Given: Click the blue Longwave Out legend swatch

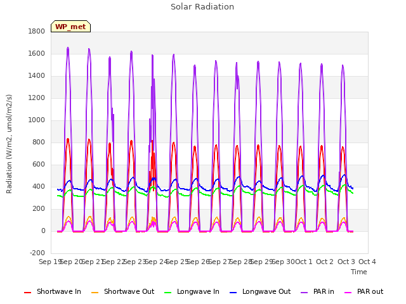Looking at the screenshot, I should pyautogui.click(x=233, y=293).
